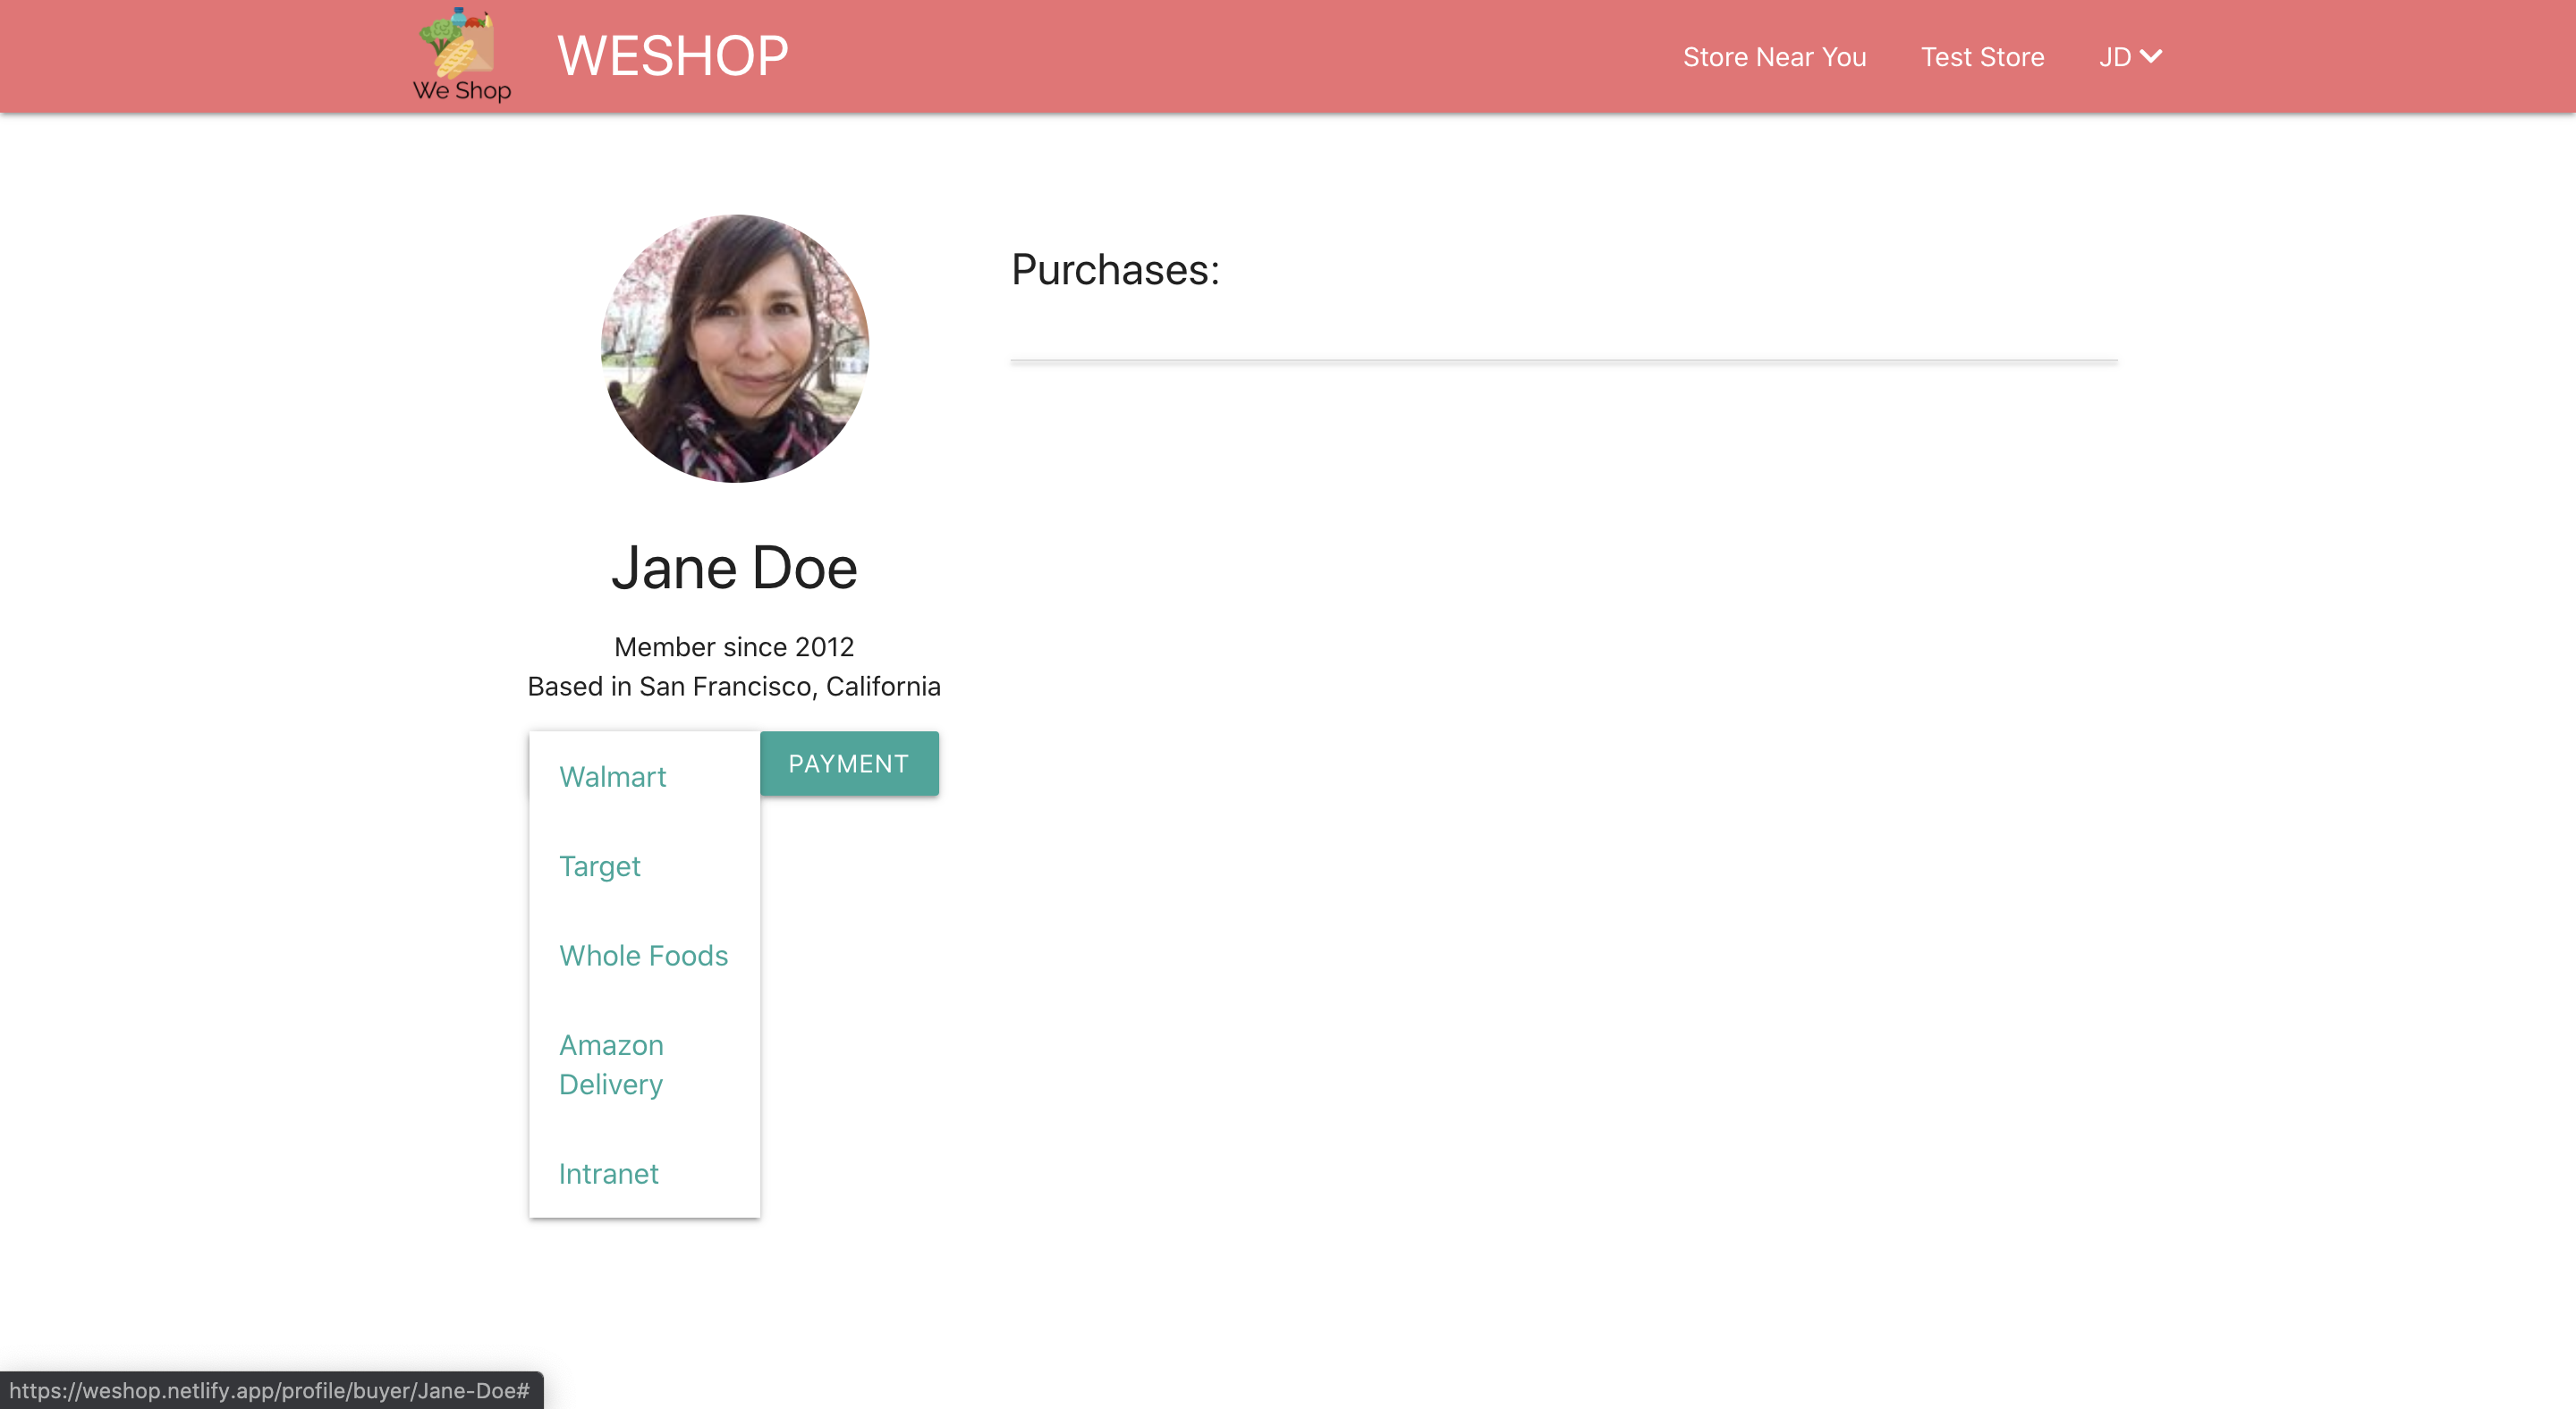2576x1409 pixels.
Task: Open the Test Store nav link
Action: [1982, 57]
